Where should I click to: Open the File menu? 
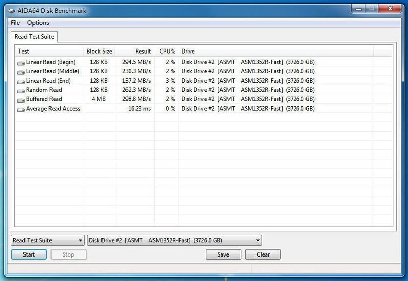pyautogui.click(x=15, y=23)
